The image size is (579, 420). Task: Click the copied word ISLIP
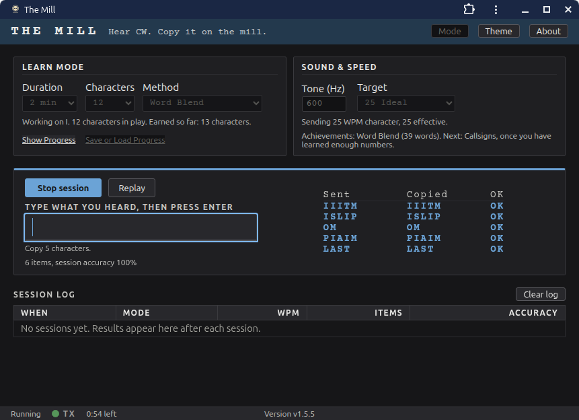424,216
